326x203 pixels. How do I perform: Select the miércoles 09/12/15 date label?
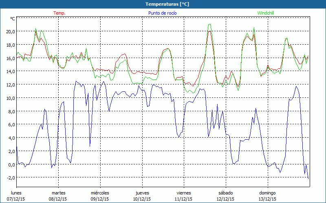tap(100, 196)
